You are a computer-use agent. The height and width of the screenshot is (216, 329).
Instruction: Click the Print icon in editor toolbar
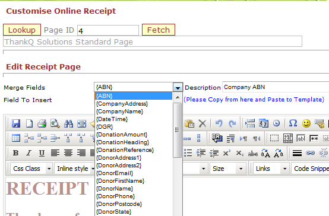click(42, 123)
